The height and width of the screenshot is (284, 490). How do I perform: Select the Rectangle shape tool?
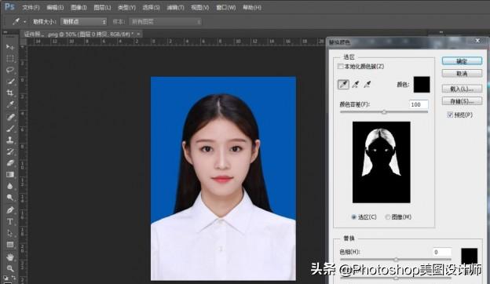tap(10, 245)
